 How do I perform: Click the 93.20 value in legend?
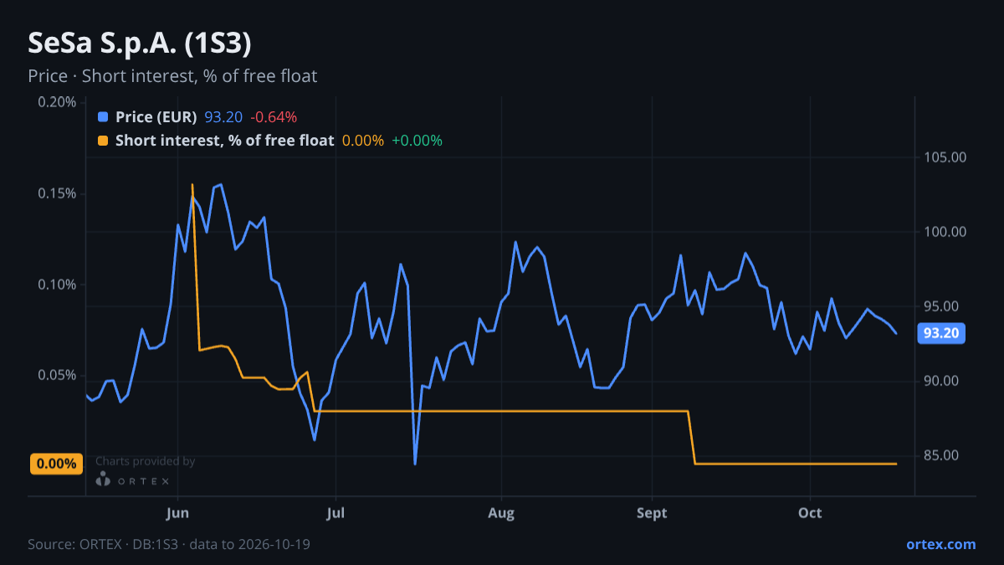tap(223, 117)
